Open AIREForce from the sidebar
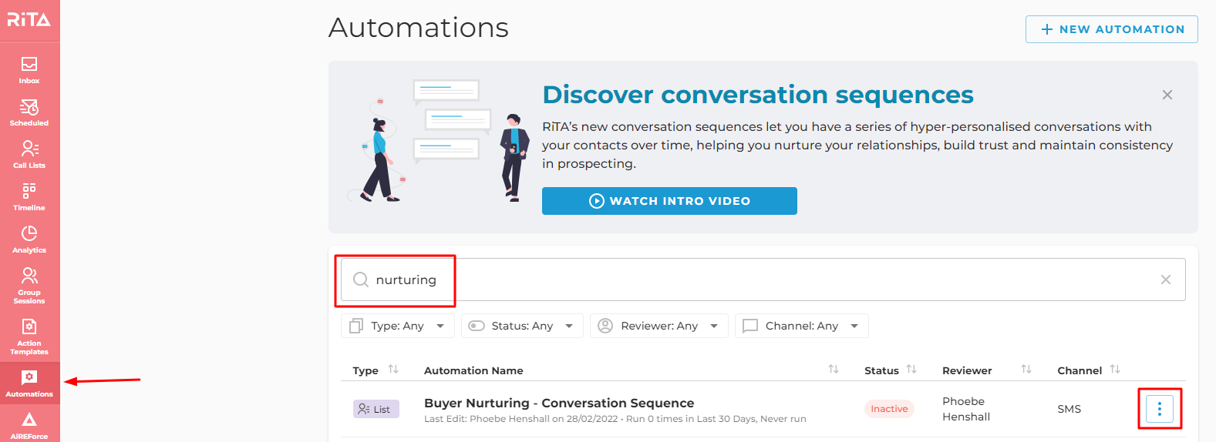Image resolution: width=1216 pixels, height=442 pixels. click(x=29, y=425)
